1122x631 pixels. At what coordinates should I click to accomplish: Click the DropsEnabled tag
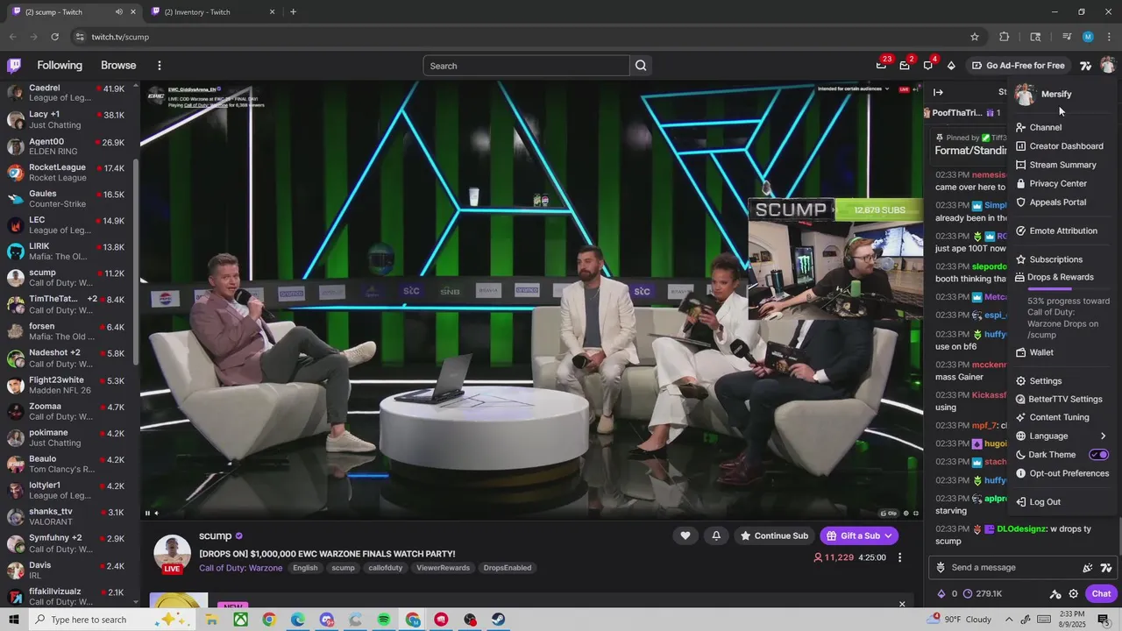[x=508, y=568]
